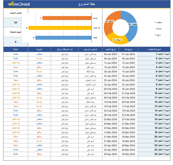Click the orange "لم تبدأ" bar in chart
The height and width of the screenshot is (165, 173).
(67, 18)
